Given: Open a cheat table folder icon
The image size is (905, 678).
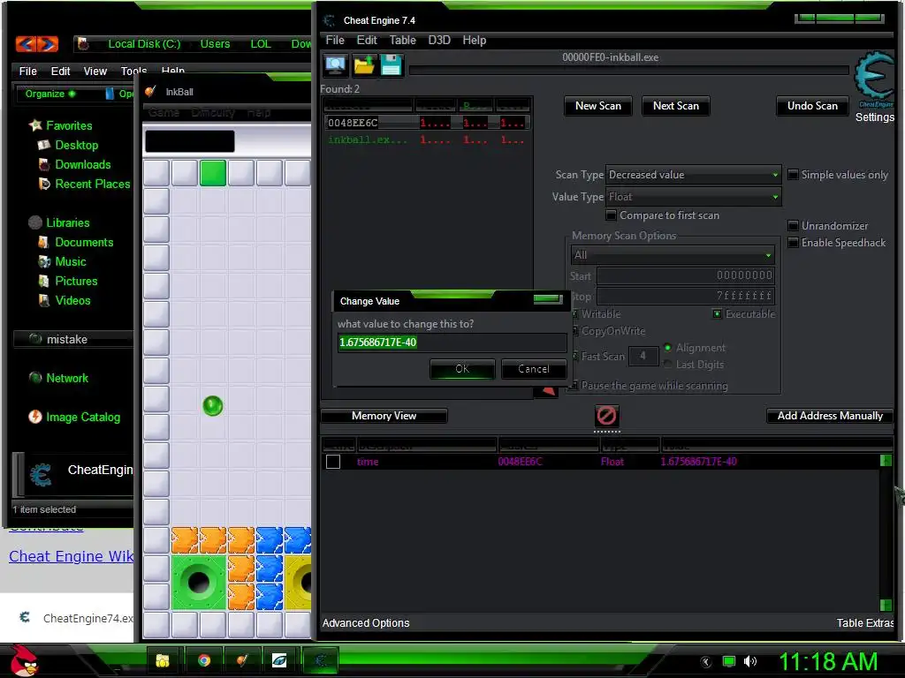Looking at the screenshot, I should point(363,65).
